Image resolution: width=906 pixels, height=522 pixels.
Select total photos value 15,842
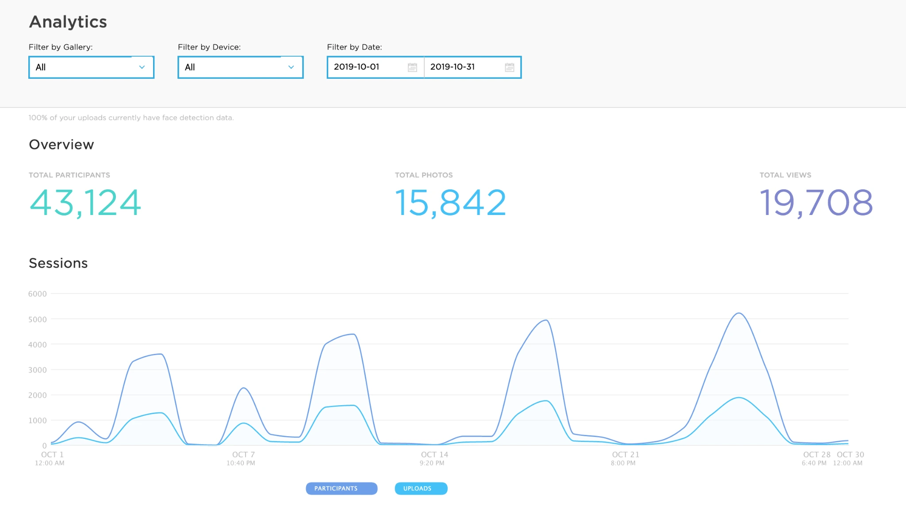pyautogui.click(x=450, y=203)
